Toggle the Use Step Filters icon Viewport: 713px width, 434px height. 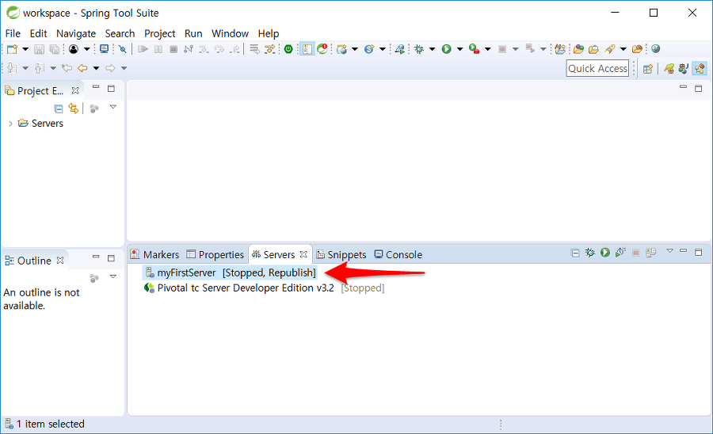(270, 49)
